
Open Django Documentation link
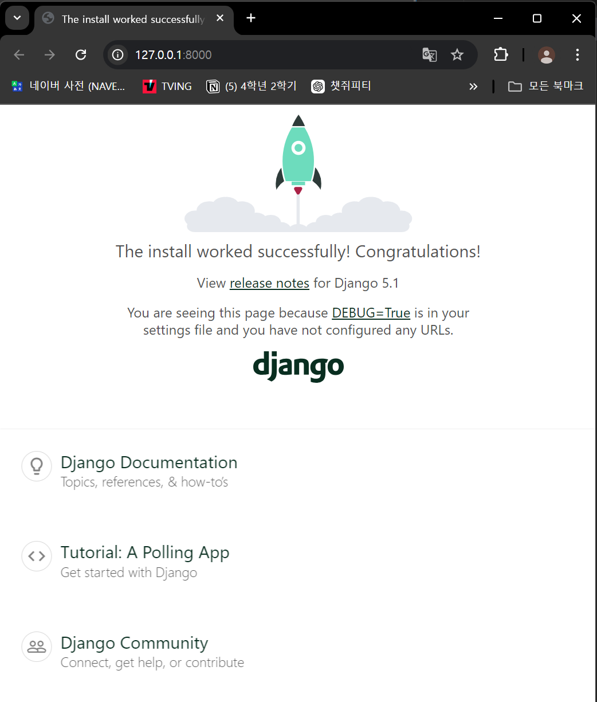point(149,462)
